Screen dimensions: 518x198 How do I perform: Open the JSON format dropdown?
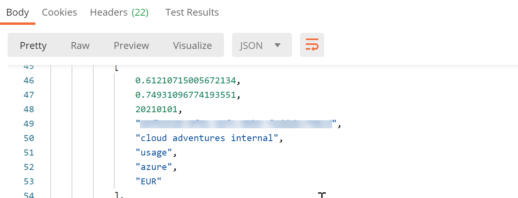click(x=261, y=45)
